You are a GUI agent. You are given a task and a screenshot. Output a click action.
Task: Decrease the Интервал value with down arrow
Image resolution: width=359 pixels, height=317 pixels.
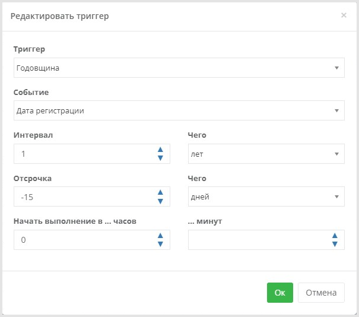click(x=160, y=158)
